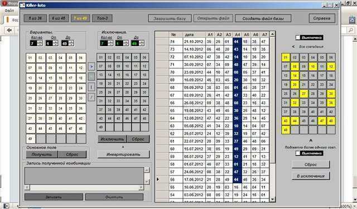Select the row marker arrow beside draw 56

(x=158, y=179)
